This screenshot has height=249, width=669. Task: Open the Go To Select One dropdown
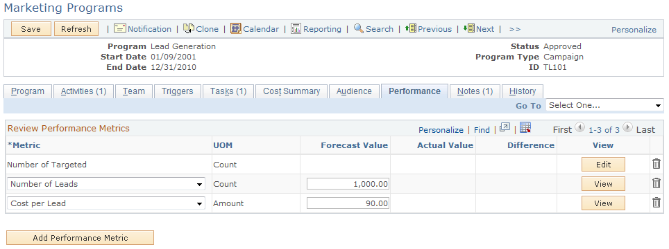[x=604, y=105]
